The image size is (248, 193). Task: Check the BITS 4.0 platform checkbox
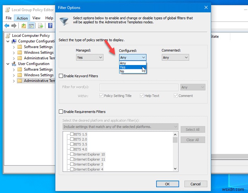point(72,149)
